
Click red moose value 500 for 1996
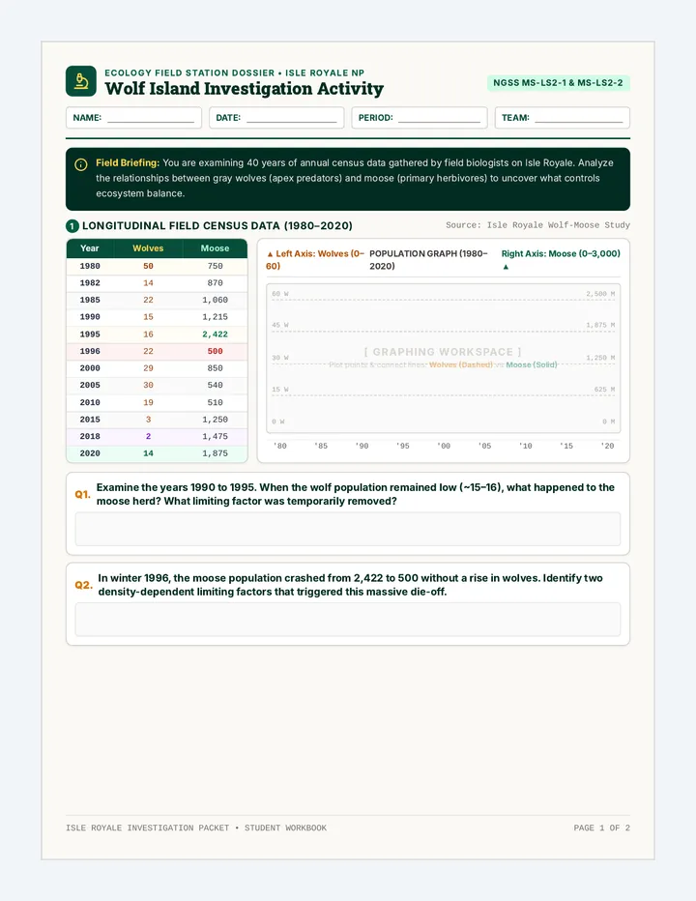click(215, 351)
